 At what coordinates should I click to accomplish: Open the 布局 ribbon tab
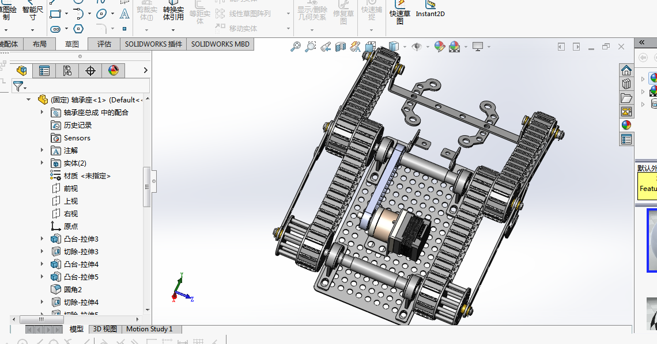pyautogui.click(x=39, y=44)
